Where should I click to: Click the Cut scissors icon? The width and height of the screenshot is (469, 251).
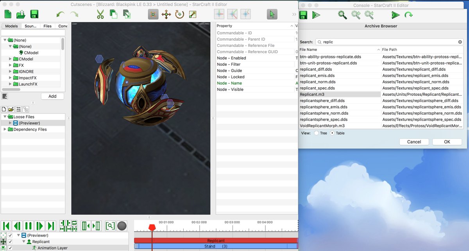coord(100,14)
